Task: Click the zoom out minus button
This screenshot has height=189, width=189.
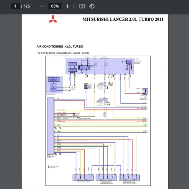Action: [42, 6]
